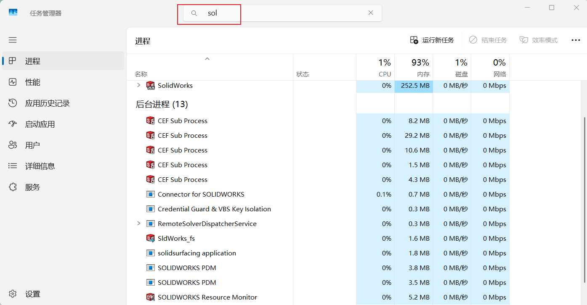The width and height of the screenshot is (587, 305).
Task: Expand the SolidWorks process group
Action: 139,85
